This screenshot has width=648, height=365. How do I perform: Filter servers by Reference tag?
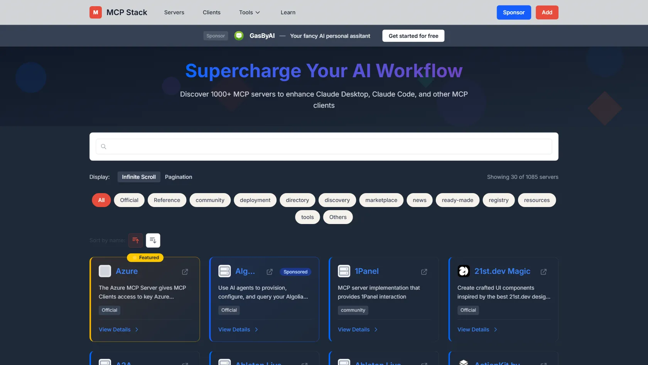167,200
